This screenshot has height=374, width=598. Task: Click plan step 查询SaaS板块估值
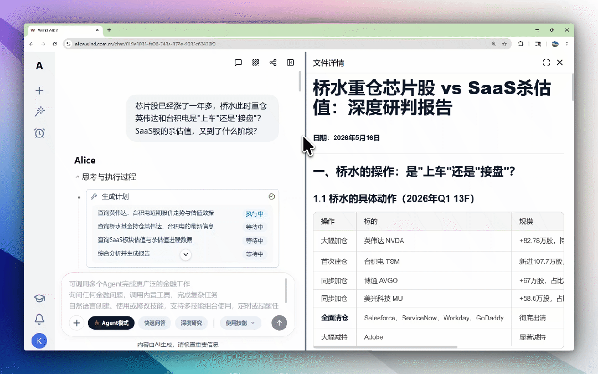point(145,240)
